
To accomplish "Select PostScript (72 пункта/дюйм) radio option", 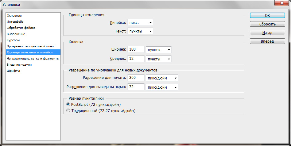I will click(x=68, y=104).
